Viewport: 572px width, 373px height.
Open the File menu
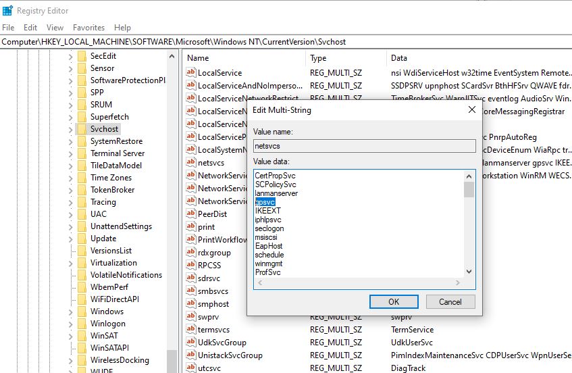coord(8,28)
